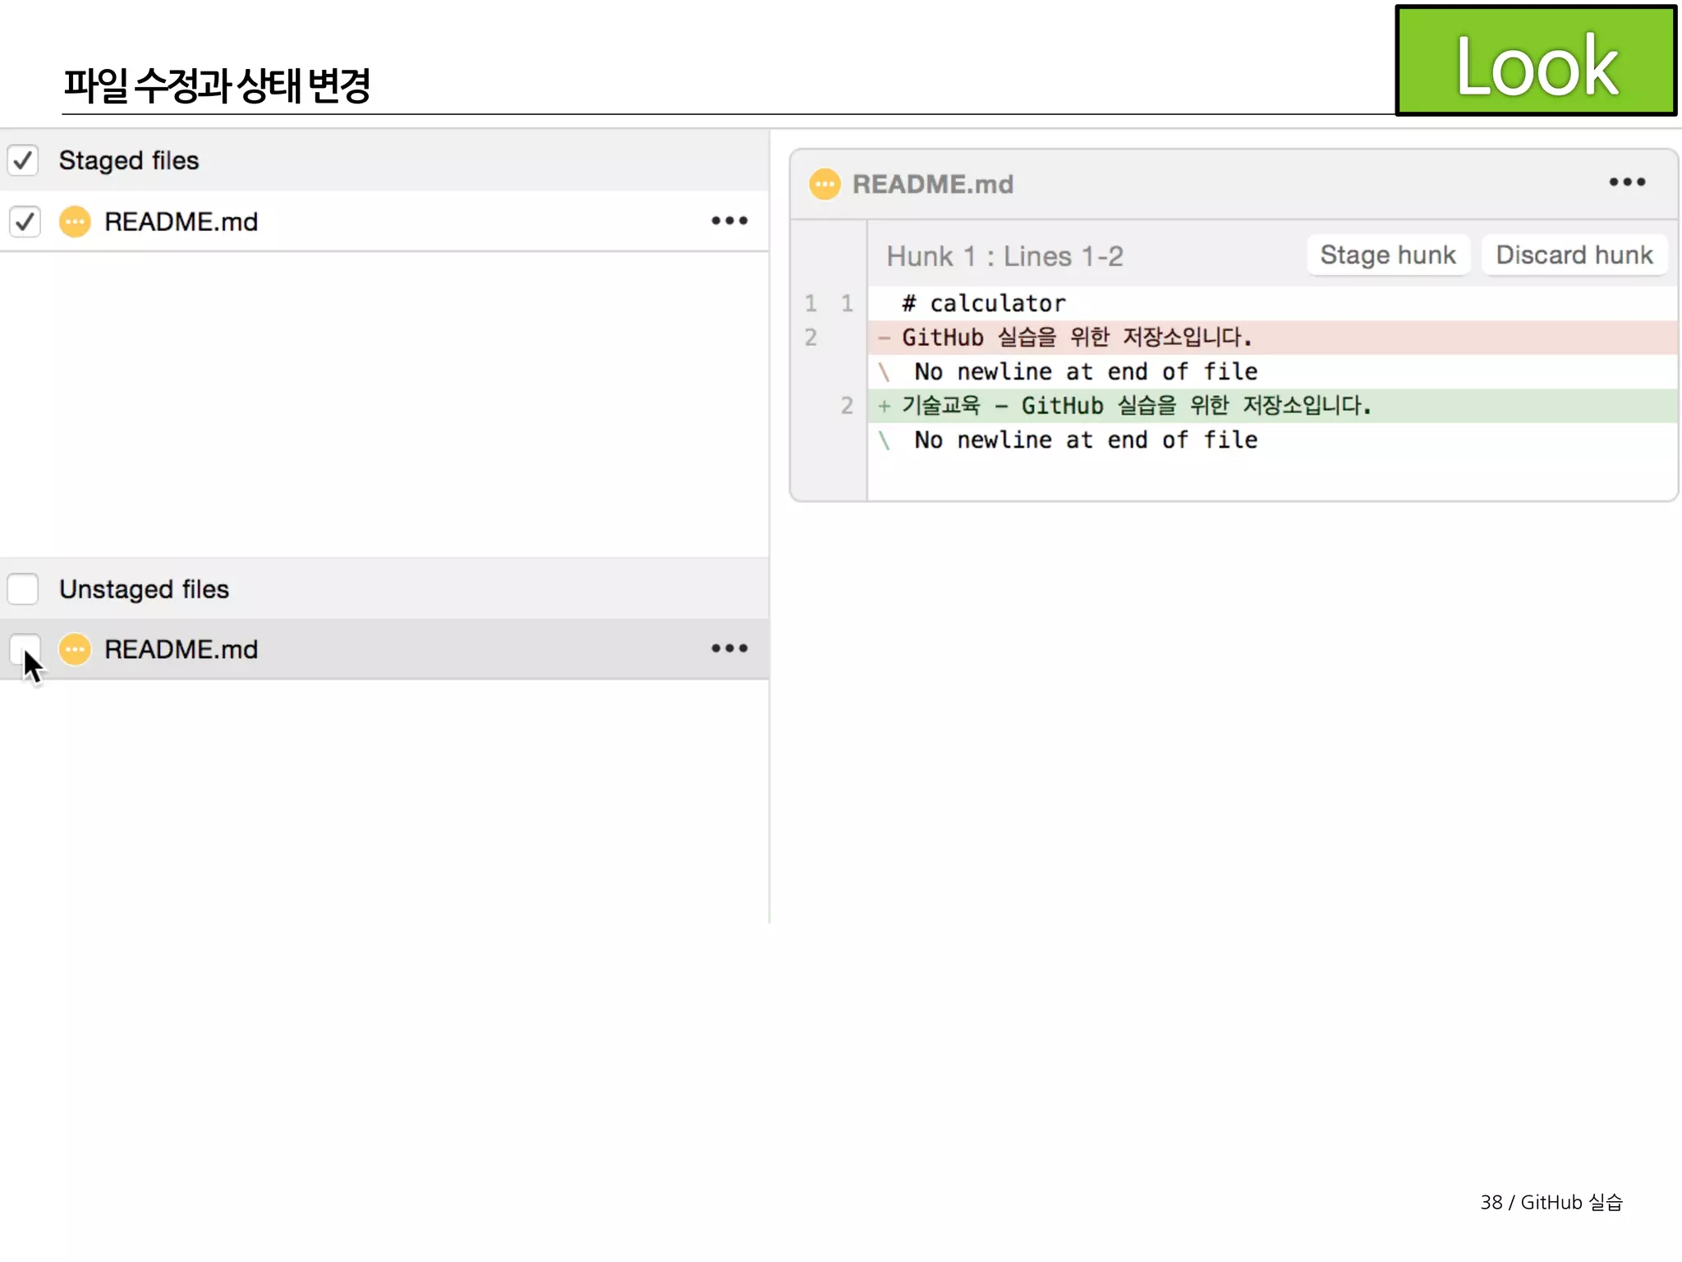
Task: Select staged README.md file row
Action: 384,221
